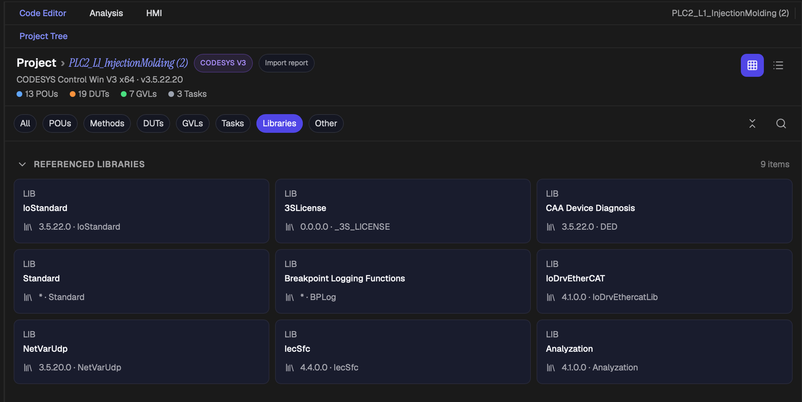802x402 pixels.
Task: Open the IecSfc library card
Action: click(x=403, y=351)
